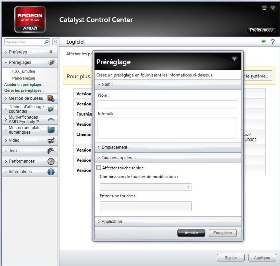The height and width of the screenshot is (266, 280).
Task: Expand the Emplacement section
Action: click(x=168, y=147)
